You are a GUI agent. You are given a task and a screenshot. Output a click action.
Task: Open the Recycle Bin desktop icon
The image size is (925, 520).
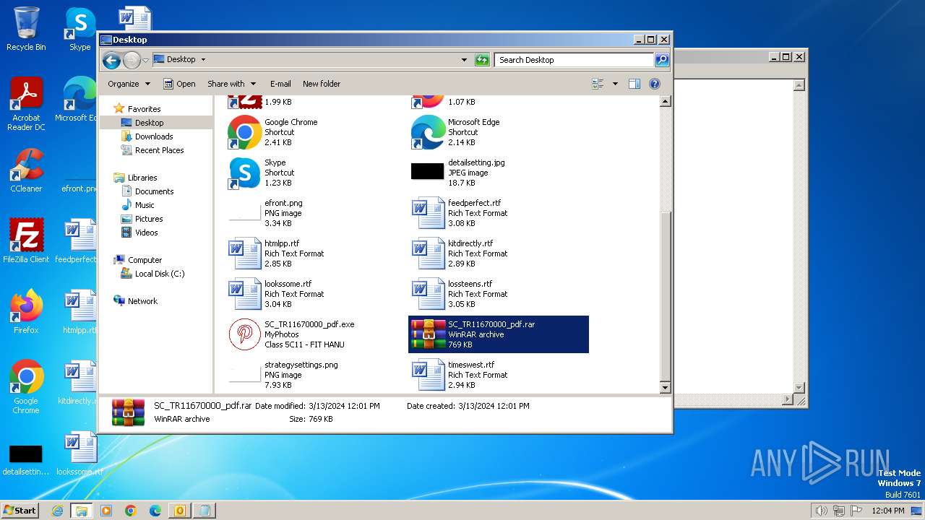pyautogui.click(x=26, y=29)
